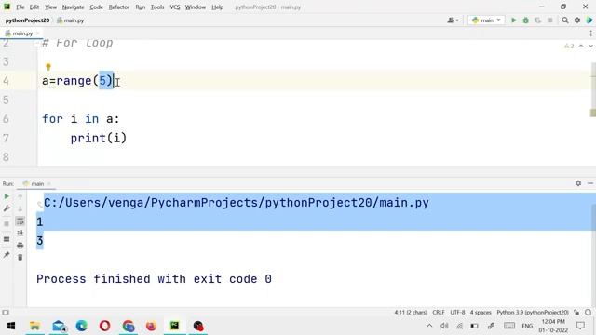Place cursor on print(i) line

[99, 139]
